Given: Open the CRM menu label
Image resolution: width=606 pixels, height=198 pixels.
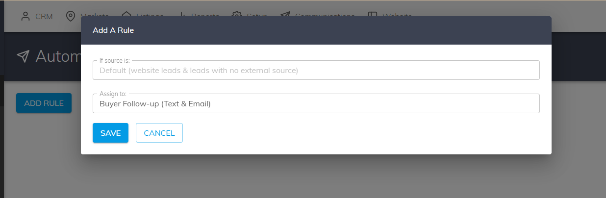Looking at the screenshot, I should [x=44, y=16].
